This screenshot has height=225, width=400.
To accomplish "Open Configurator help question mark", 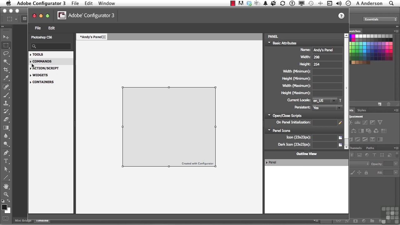I will pyautogui.click(x=341, y=16).
